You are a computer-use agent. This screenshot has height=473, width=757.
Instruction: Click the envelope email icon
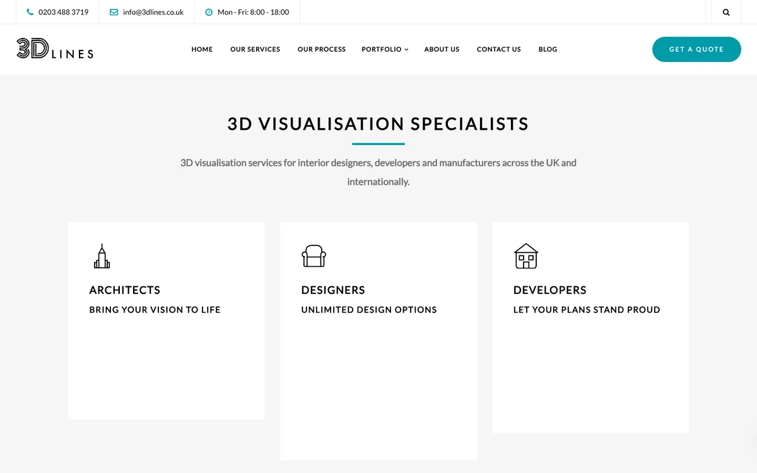point(114,12)
